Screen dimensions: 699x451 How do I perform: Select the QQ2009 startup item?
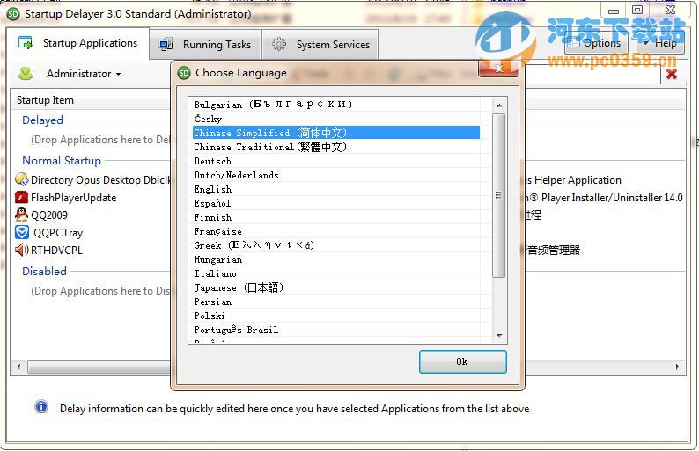point(49,215)
